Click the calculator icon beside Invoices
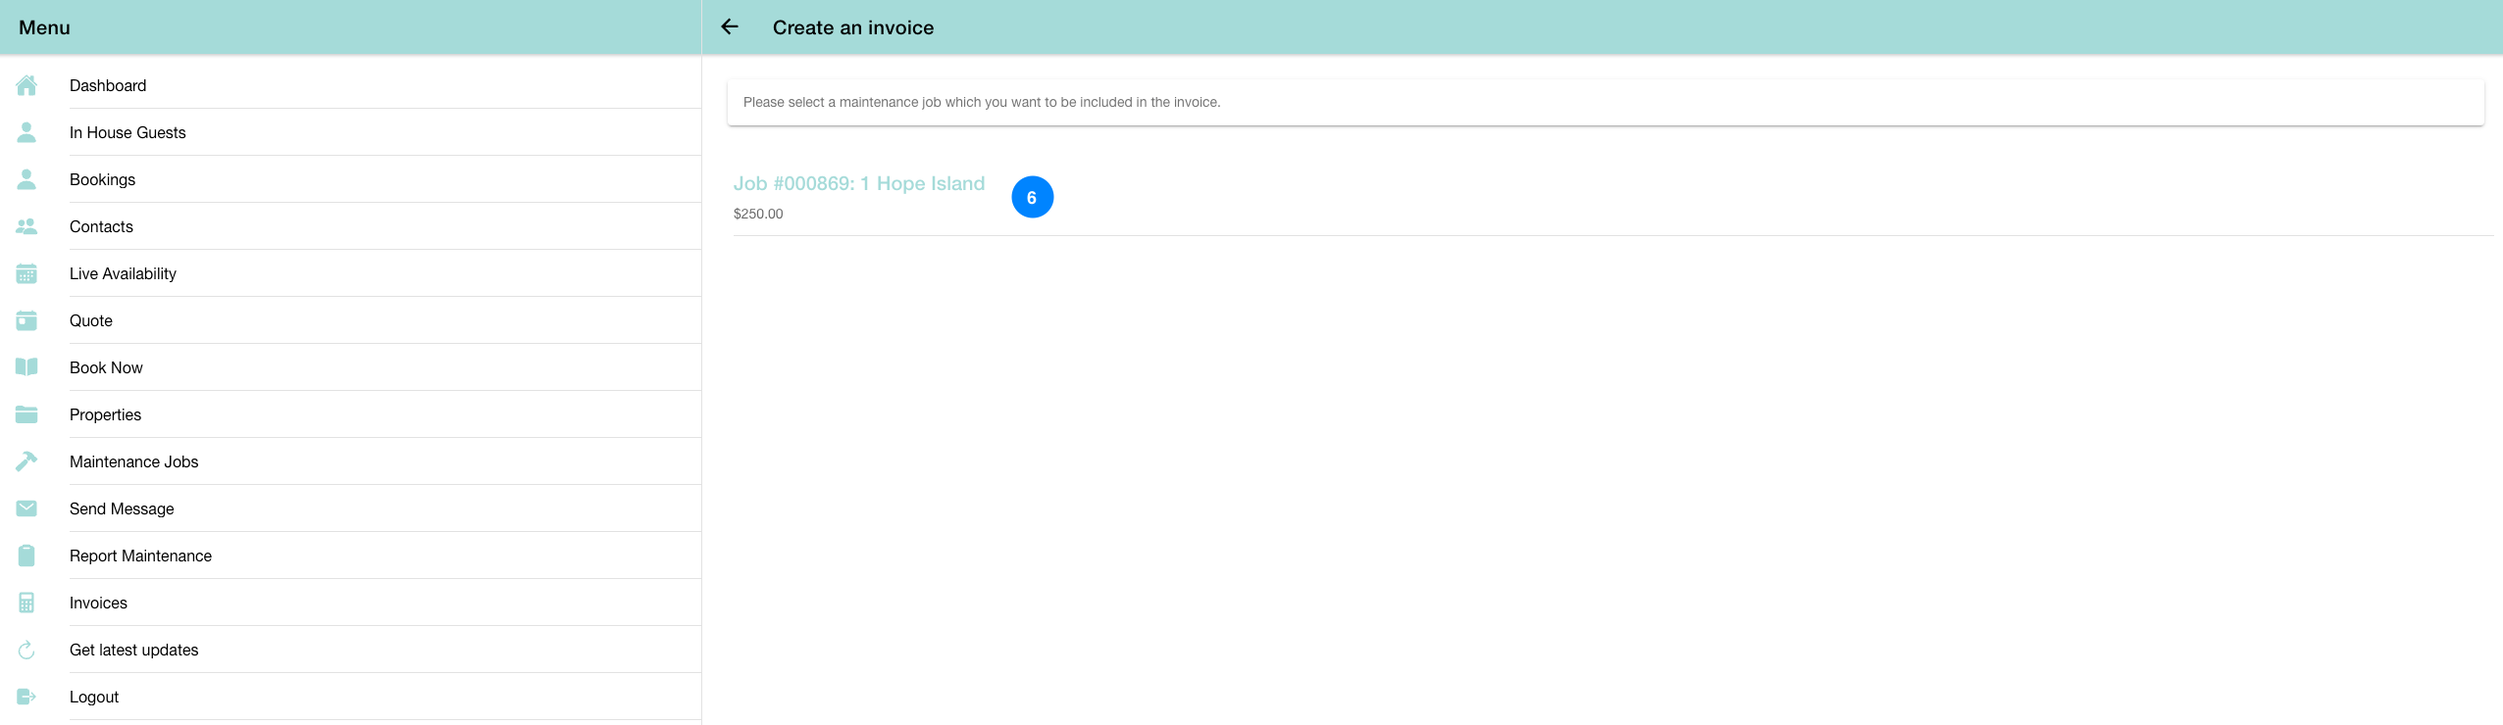2503x725 pixels. (26, 603)
